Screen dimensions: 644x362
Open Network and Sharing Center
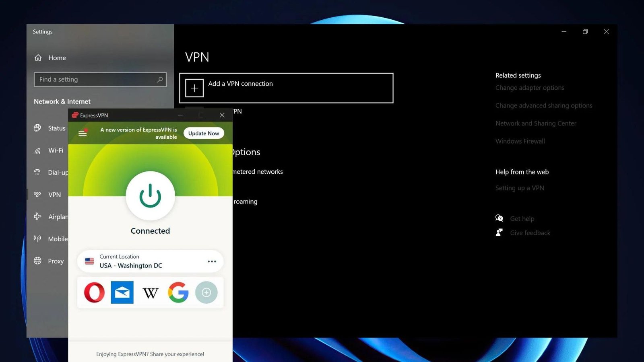tap(536, 123)
